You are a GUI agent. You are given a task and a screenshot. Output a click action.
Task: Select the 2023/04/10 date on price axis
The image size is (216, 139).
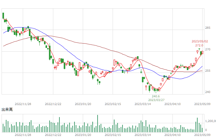tap(173, 104)
